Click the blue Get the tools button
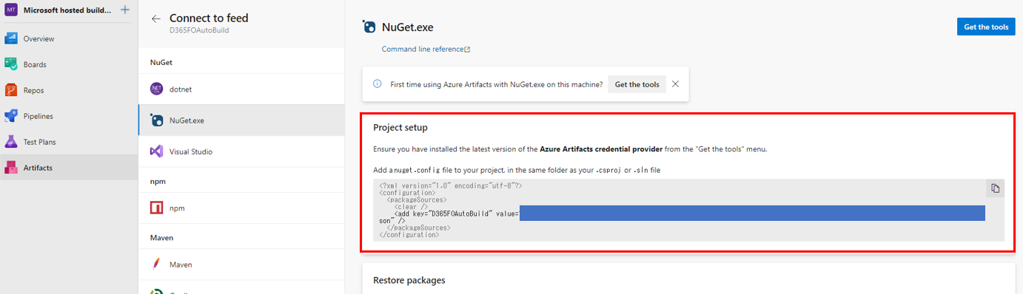Image resolution: width=1023 pixels, height=294 pixels. (x=986, y=27)
